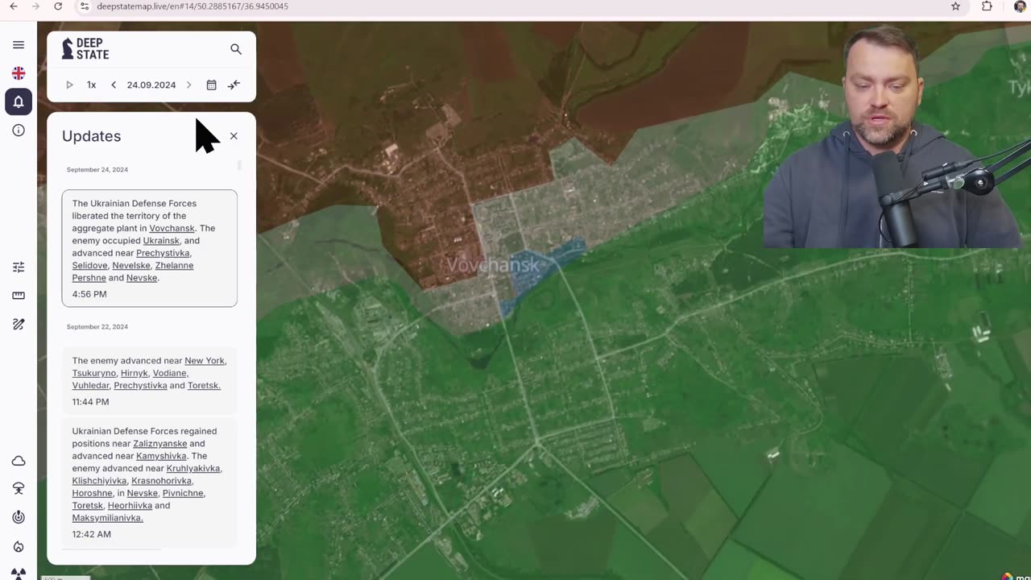Open the Vuhledar link
The height and width of the screenshot is (580, 1031).
(x=90, y=385)
